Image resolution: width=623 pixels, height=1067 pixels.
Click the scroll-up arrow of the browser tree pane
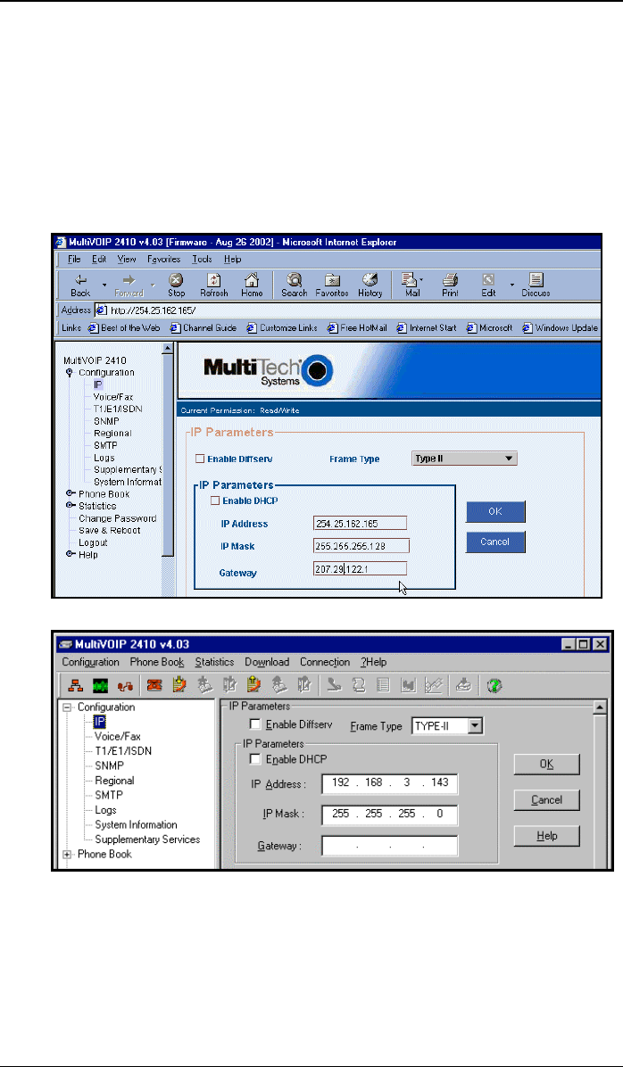tap(168, 349)
